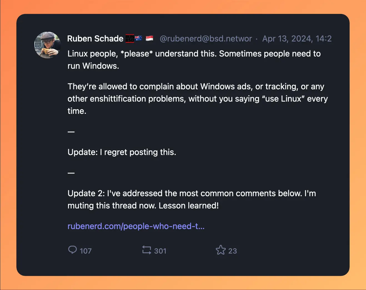Click the 301 boosts count
Viewport: 366px width, 290px height.
(x=160, y=251)
